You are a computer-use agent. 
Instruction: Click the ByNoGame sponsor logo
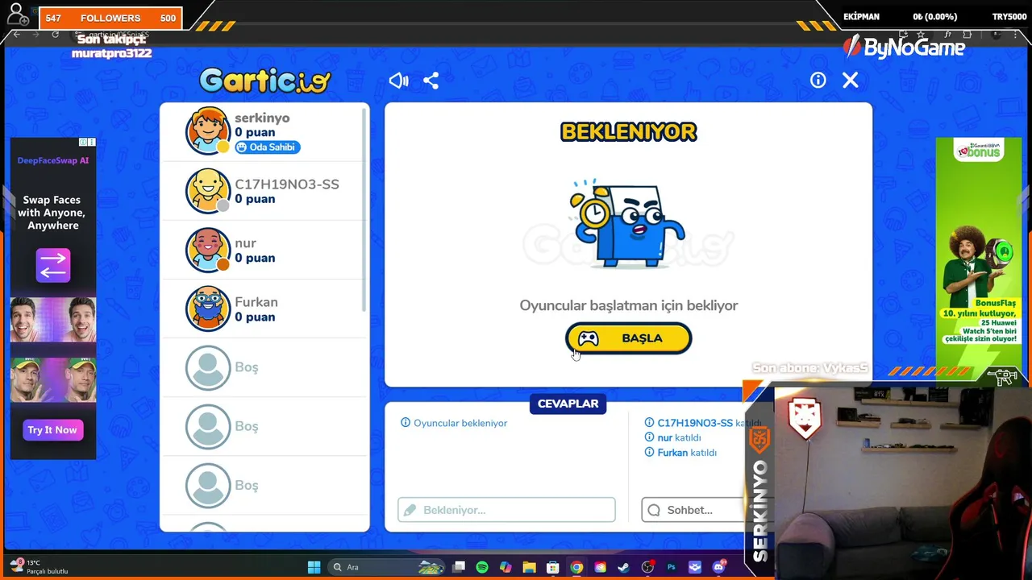pyautogui.click(x=905, y=48)
